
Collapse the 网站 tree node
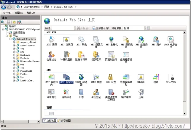pyautogui.click(x=7, y=36)
